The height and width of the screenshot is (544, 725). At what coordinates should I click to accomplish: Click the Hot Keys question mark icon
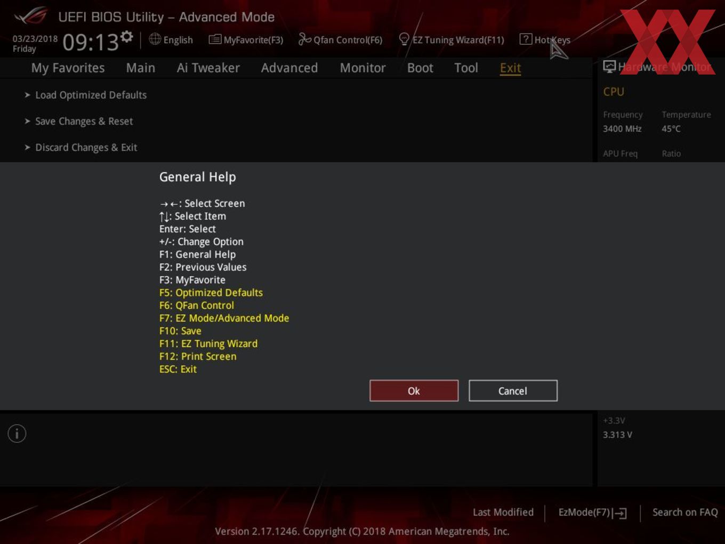coord(526,39)
